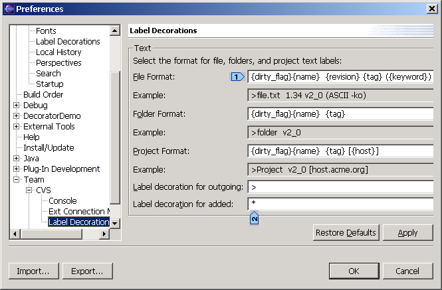Click the horizontal scroll right arrow
The image size is (442, 290).
(104, 234)
